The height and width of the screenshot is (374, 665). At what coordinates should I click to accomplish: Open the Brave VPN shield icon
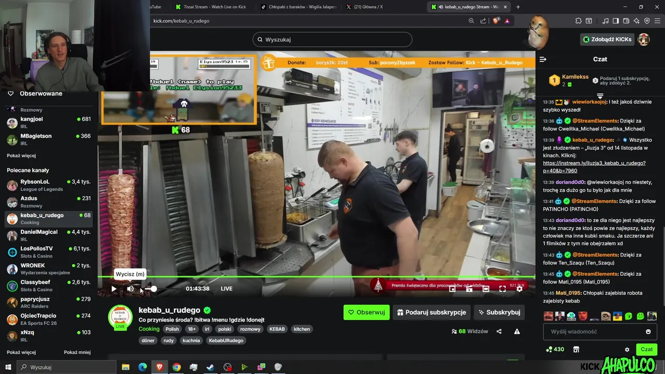[x=647, y=21]
